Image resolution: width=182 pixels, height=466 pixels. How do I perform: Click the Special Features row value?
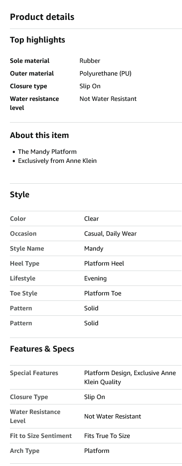pyautogui.click(x=130, y=377)
